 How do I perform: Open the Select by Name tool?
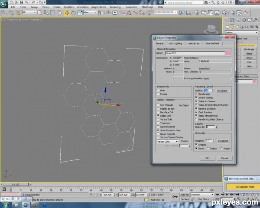(x=46, y=13)
